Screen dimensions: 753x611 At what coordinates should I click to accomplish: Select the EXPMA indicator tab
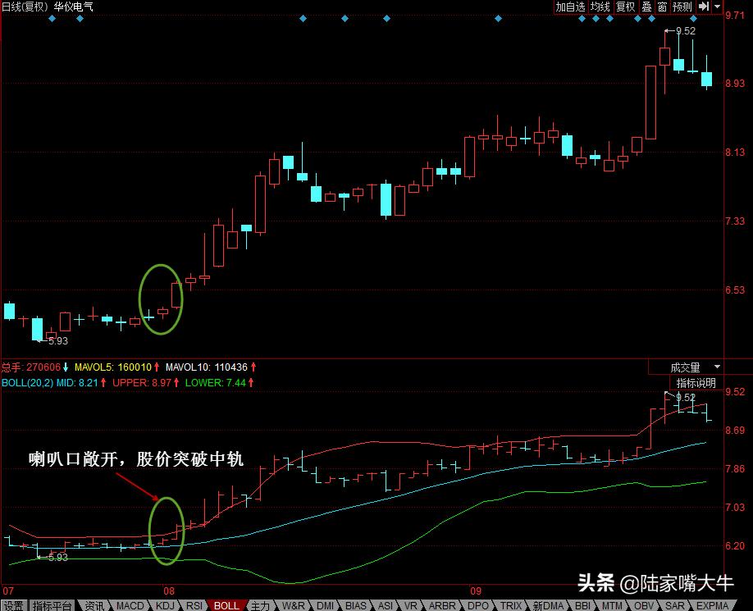click(x=713, y=605)
